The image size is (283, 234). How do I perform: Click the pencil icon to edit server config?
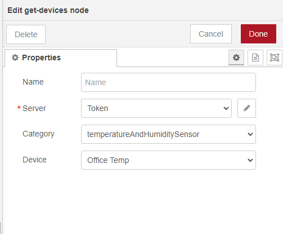(x=246, y=108)
